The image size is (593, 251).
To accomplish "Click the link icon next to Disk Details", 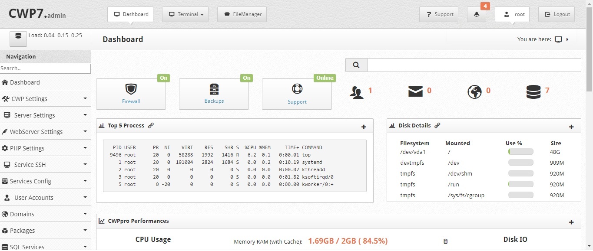I will click(x=437, y=126).
